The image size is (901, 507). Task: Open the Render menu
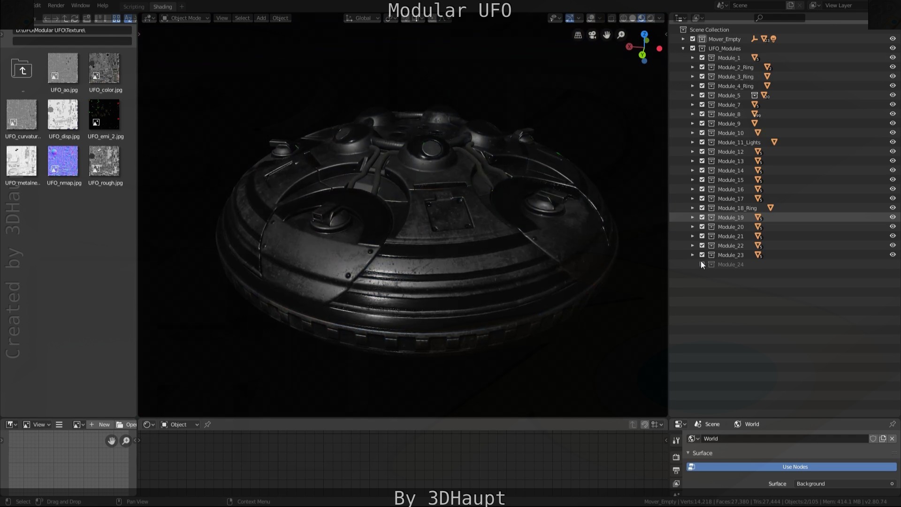[56, 5]
